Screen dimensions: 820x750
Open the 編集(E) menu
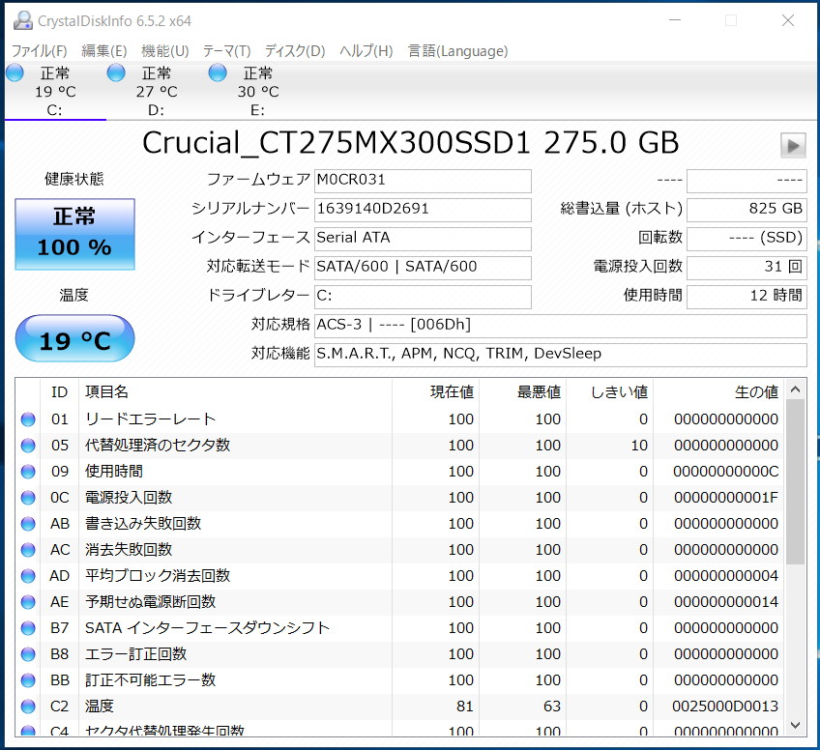(x=104, y=50)
